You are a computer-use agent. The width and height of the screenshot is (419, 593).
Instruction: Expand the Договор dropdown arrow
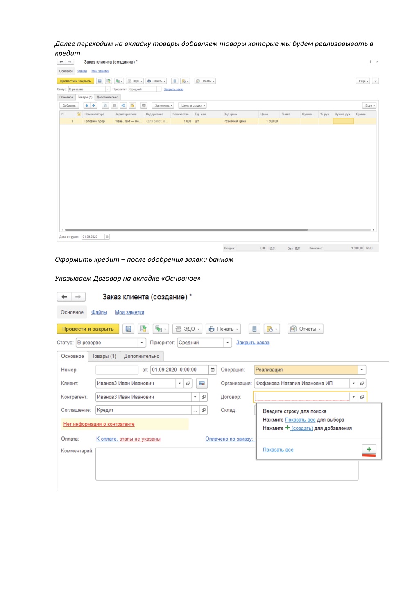[x=353, y=397]
